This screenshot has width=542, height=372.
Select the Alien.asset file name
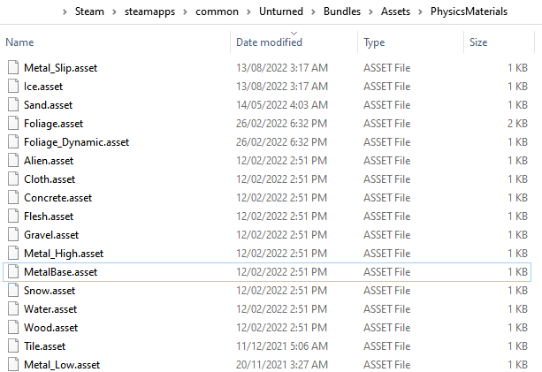49,161
